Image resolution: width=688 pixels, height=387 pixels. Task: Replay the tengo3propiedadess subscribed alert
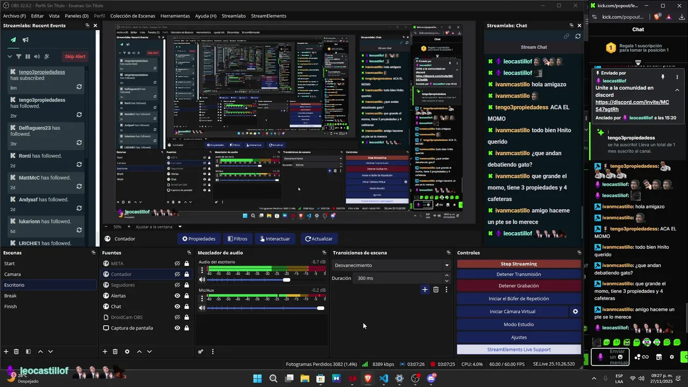(x=79, y=87)
